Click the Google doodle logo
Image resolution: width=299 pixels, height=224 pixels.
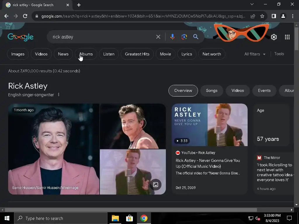click(21, 37)
